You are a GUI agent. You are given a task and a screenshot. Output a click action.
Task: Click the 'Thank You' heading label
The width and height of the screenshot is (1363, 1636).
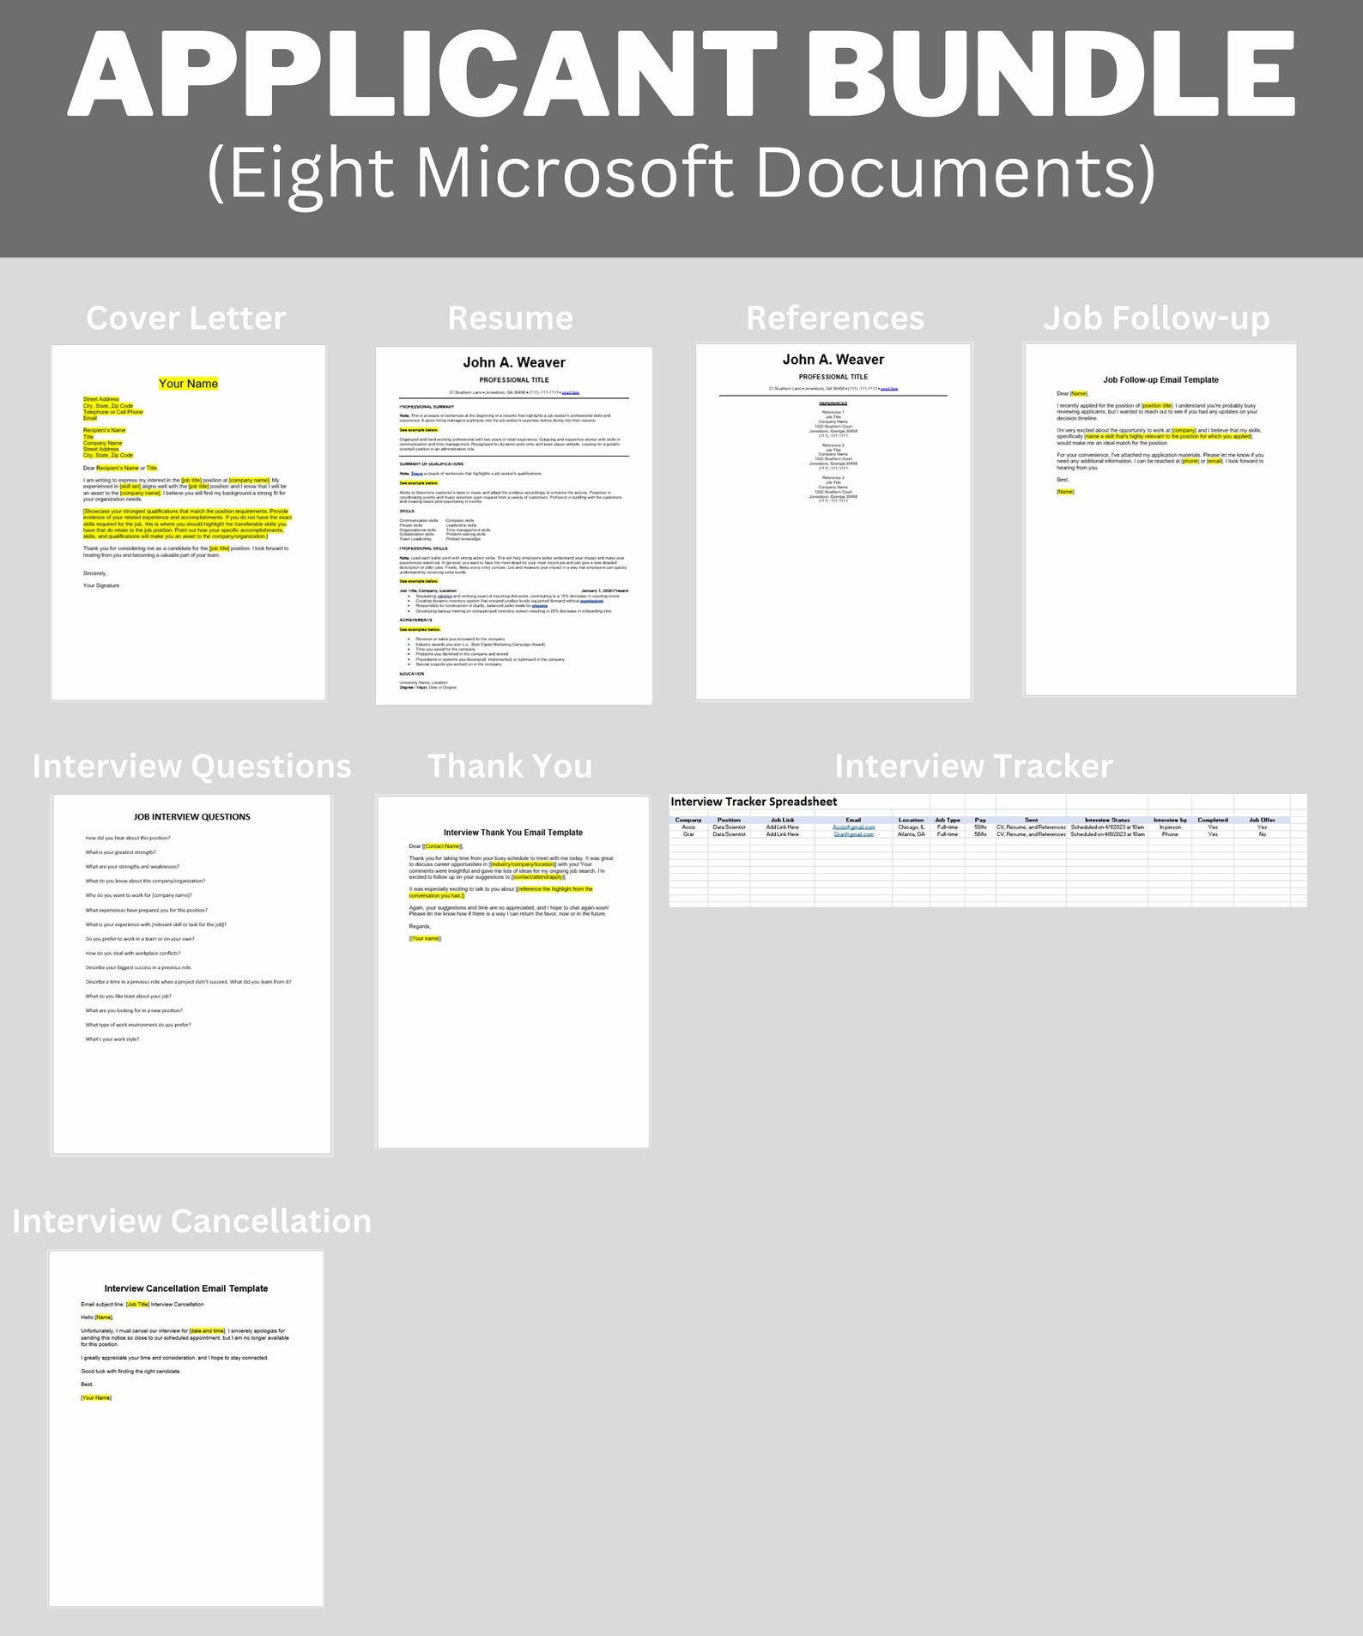click(x=510, y=766)
